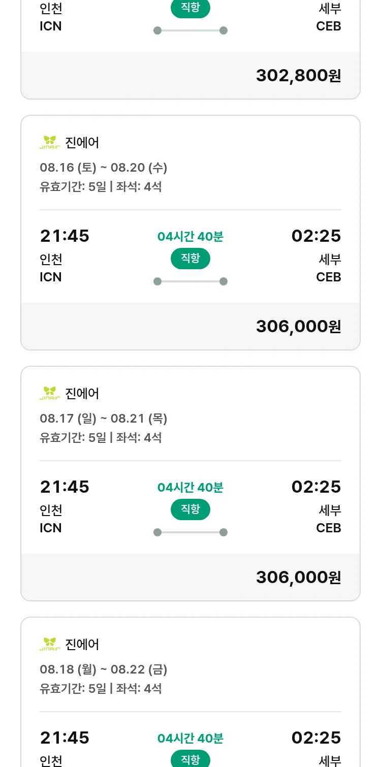
Task: Open the 08.18 (월) ~ 08.22 (금) date range
Action: click(104, 669)
